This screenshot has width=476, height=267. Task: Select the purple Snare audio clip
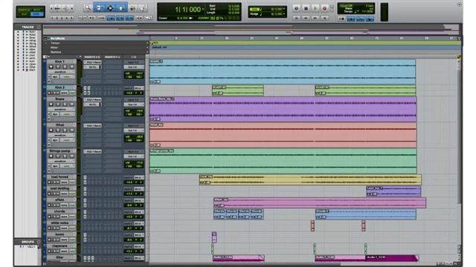283,109
